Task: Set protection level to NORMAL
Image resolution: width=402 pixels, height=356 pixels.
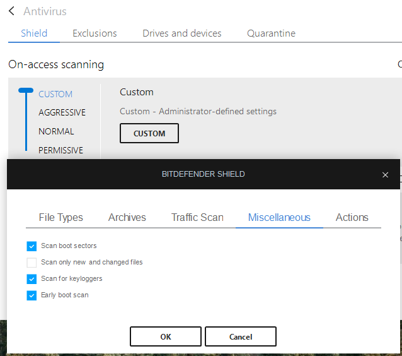Action: point(56,131)
